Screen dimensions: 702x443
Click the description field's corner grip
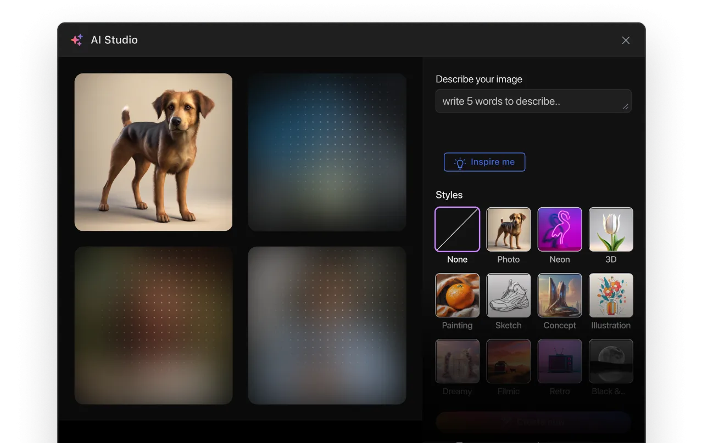[x=625, y=106]
